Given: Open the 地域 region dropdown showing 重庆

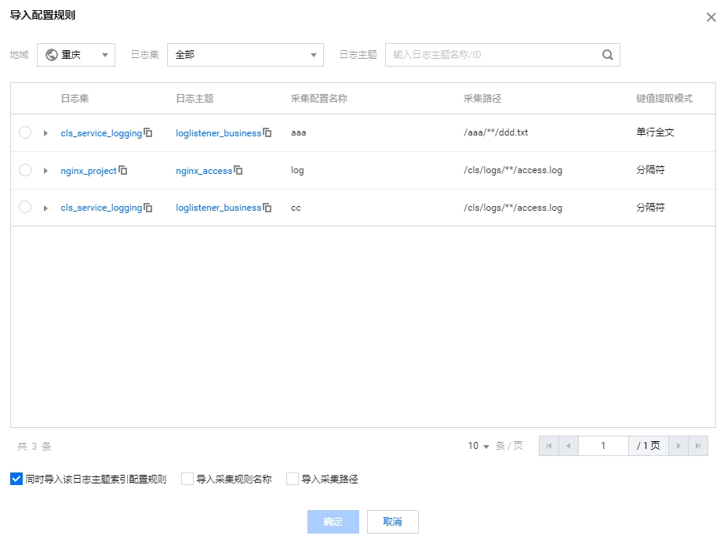Looking at the screenshot, I should click(x=76, y=55).
